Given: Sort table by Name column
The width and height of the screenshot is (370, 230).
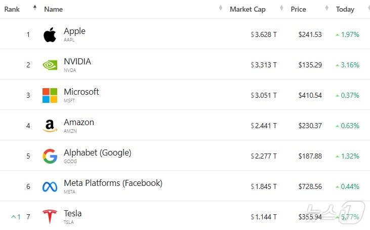Looking at the screenshot, I should tap(54, 9).
